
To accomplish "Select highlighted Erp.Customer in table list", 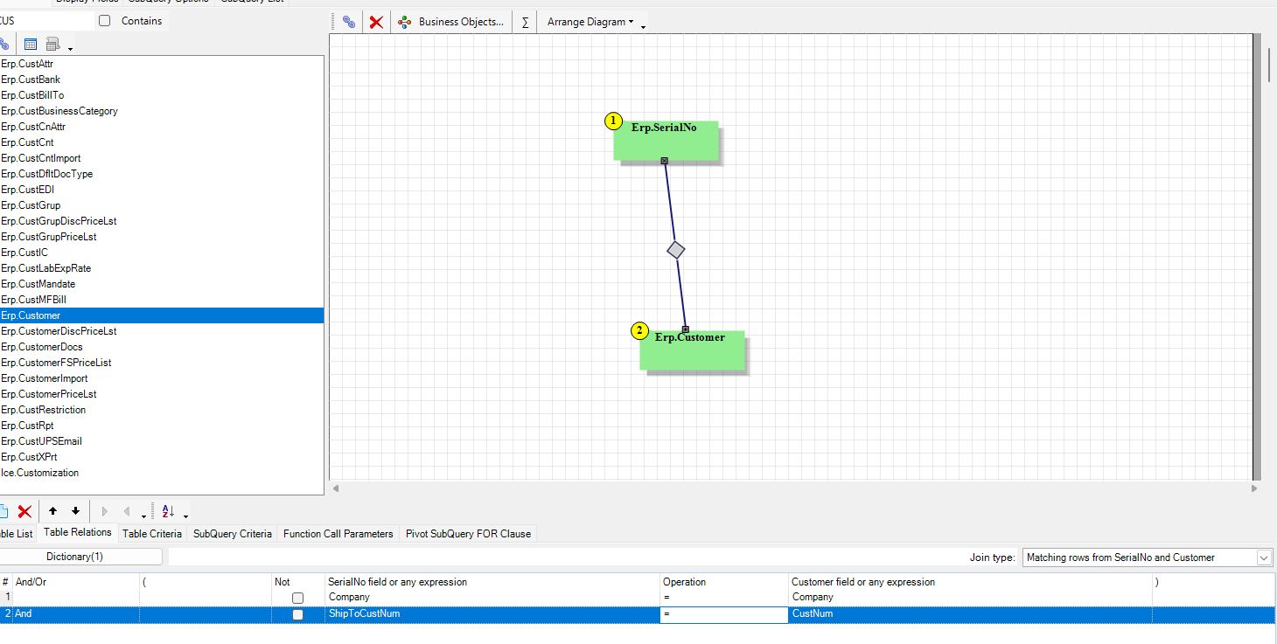I will click(162, 315).
